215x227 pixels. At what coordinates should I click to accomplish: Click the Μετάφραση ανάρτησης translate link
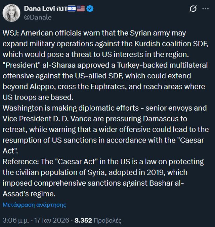(34, 204)
